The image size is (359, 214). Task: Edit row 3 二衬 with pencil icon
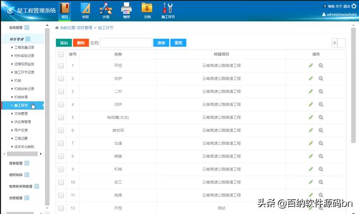tap(311, 92)
